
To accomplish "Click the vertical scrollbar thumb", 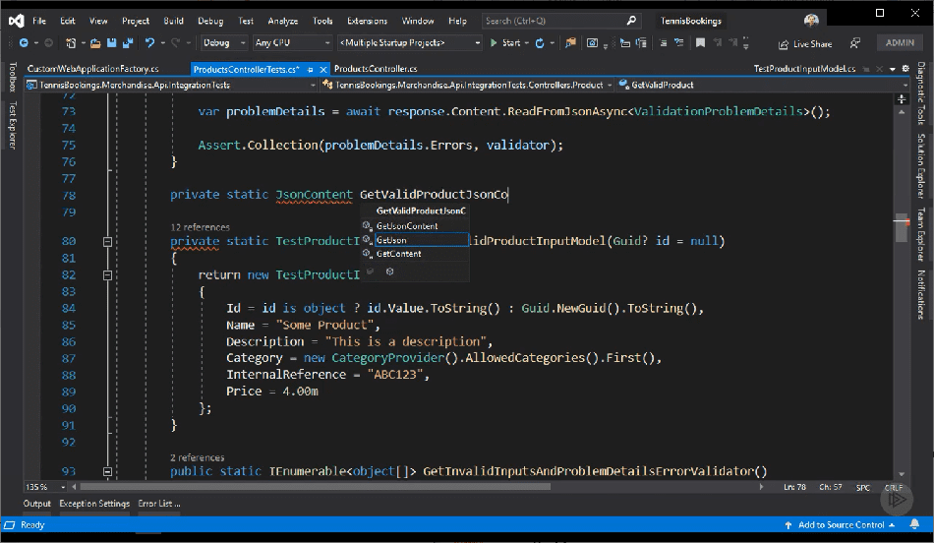I will pos(902,227).
